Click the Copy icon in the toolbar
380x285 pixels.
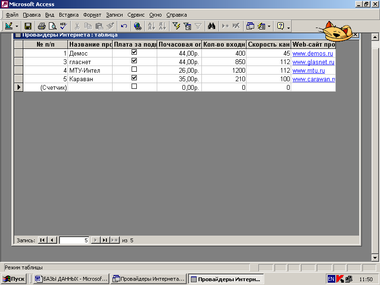pos(88,26)
